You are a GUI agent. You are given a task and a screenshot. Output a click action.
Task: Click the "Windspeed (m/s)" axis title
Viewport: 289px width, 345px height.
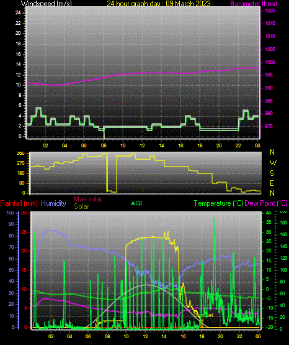[x=47, y=4]
